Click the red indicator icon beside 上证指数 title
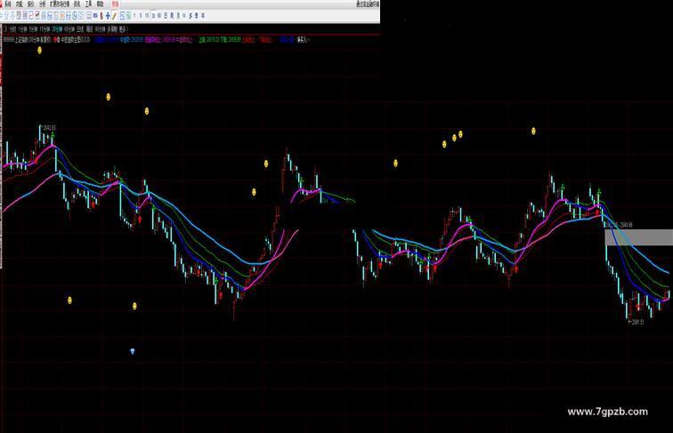Image resolution: width=673 pixels, height=433 pixels. coord(56,39)
